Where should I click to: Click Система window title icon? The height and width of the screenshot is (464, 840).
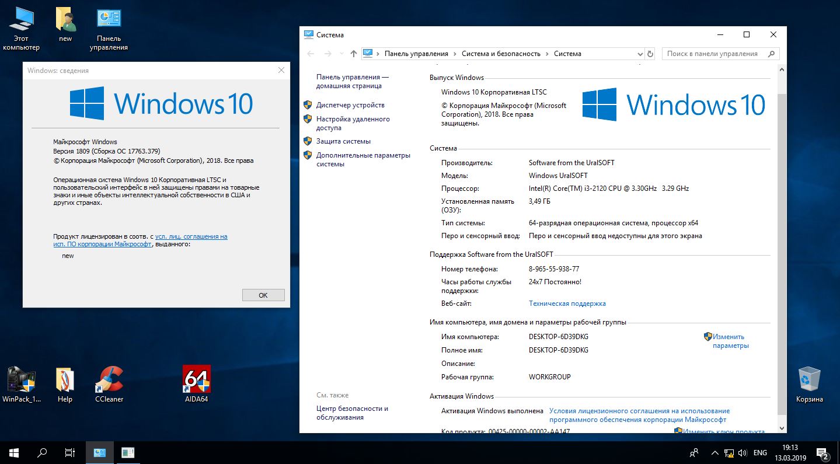coord(309,34)
